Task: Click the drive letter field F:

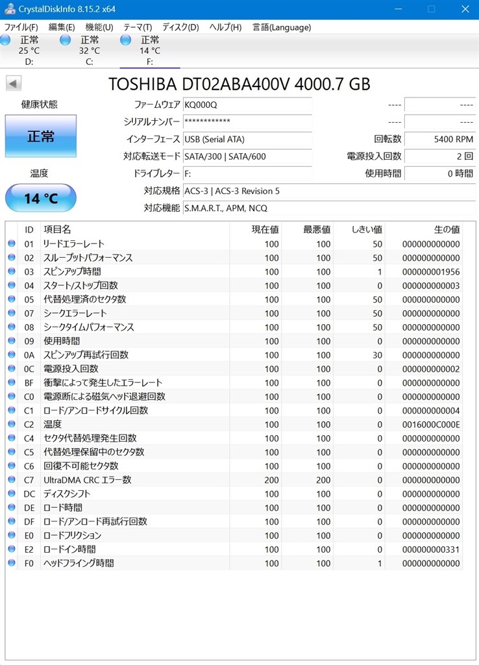Action: 247,173
